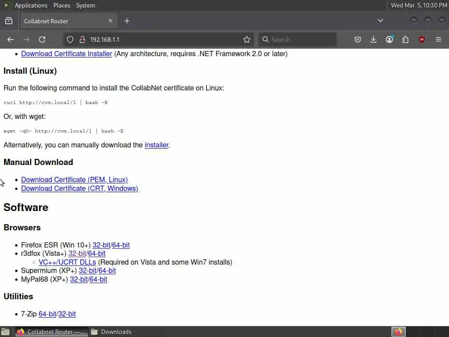The height and width of the screenshot is (337, 449).
Task: Click into the Search field
Action: click(x=297, y=39)
